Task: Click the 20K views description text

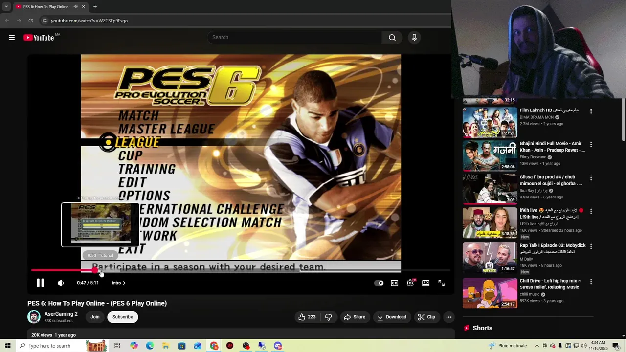Action: [53, 335]
